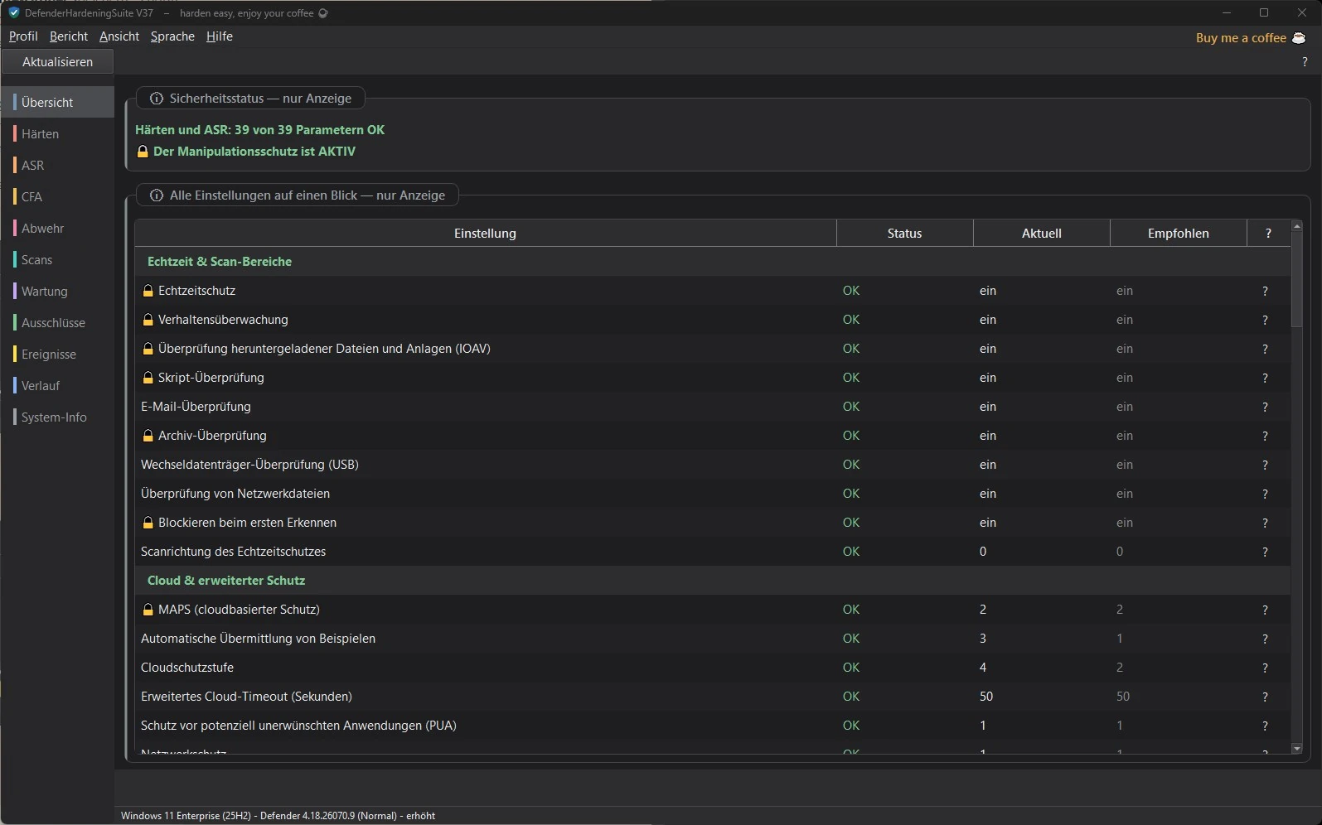
Task: Open the Profil menu
Action: 23,36
